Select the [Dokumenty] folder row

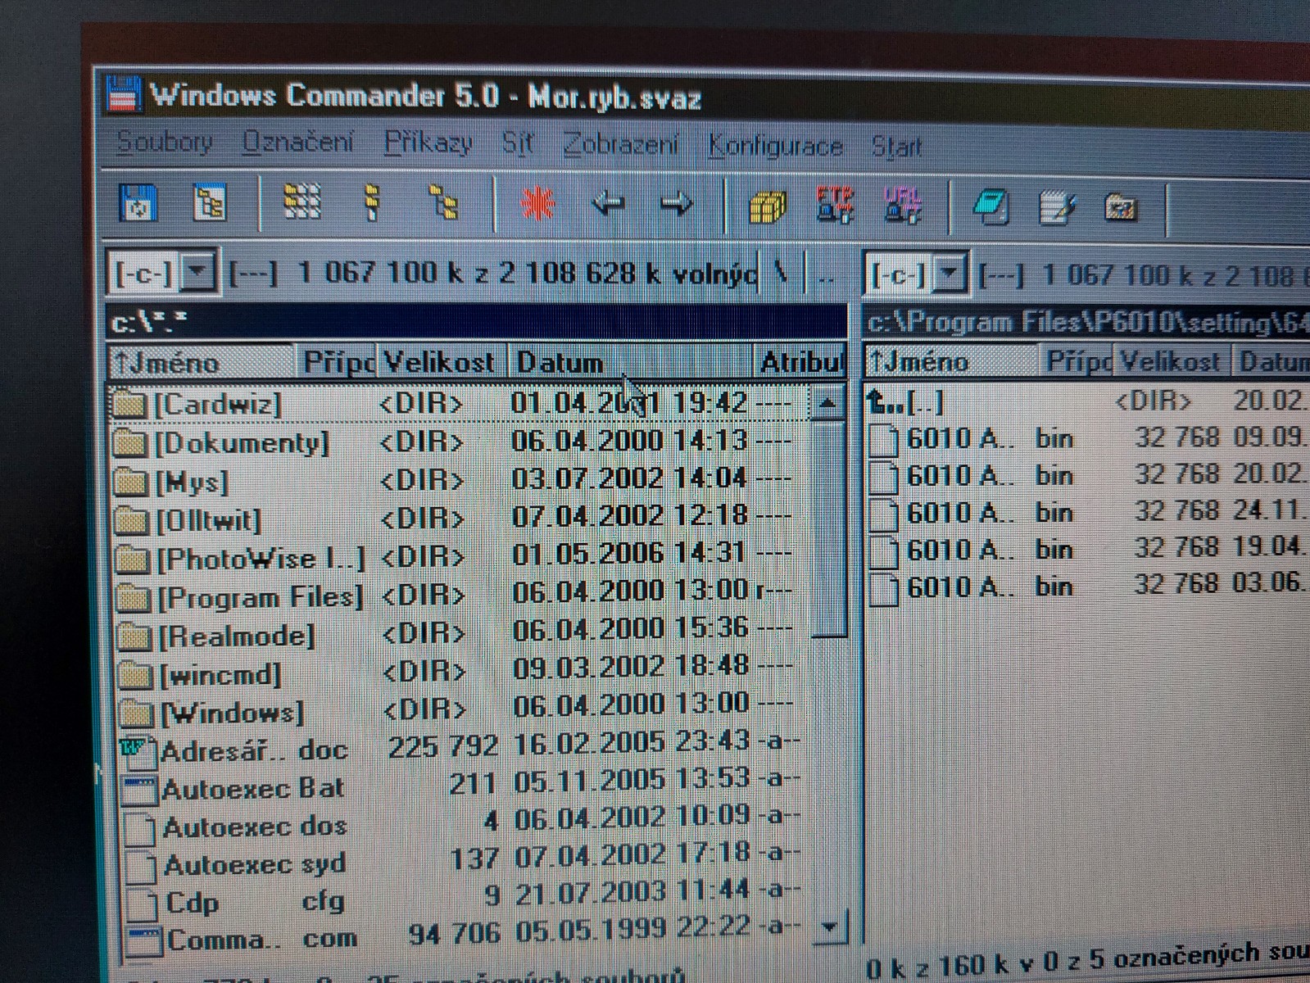click(460, 442)
